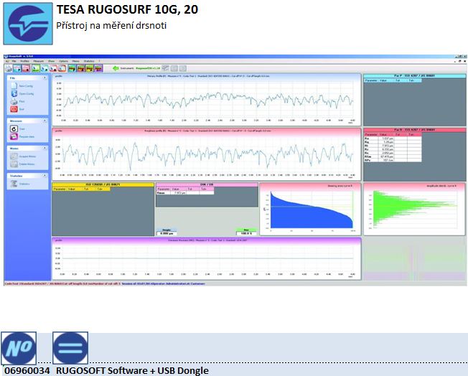Click the cyan Par P panel header
Screen dimensions: 468x376
415,76
